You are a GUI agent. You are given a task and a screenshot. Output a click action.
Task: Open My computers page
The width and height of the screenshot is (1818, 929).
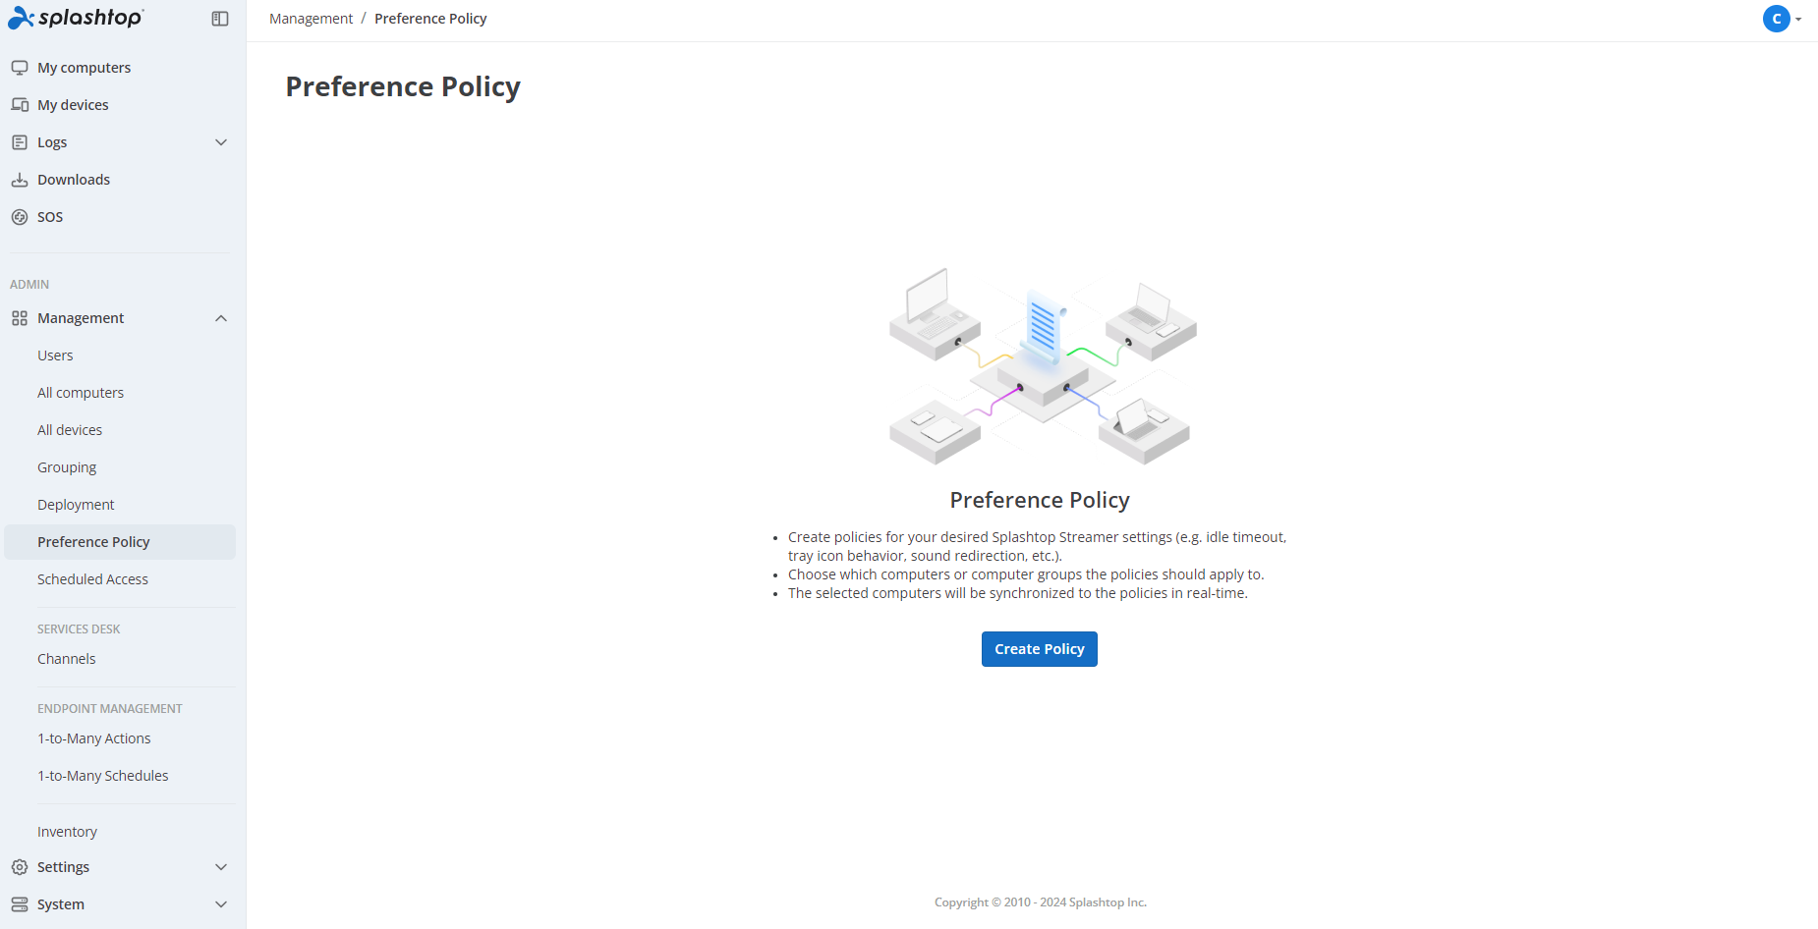pos(84,68)
